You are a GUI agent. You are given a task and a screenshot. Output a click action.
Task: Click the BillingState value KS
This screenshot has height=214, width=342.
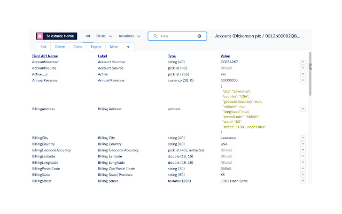click(222, 175)
